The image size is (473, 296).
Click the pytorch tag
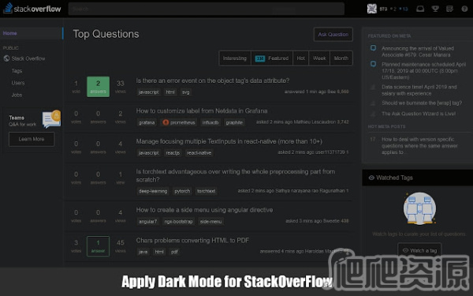tap(182, 191)
